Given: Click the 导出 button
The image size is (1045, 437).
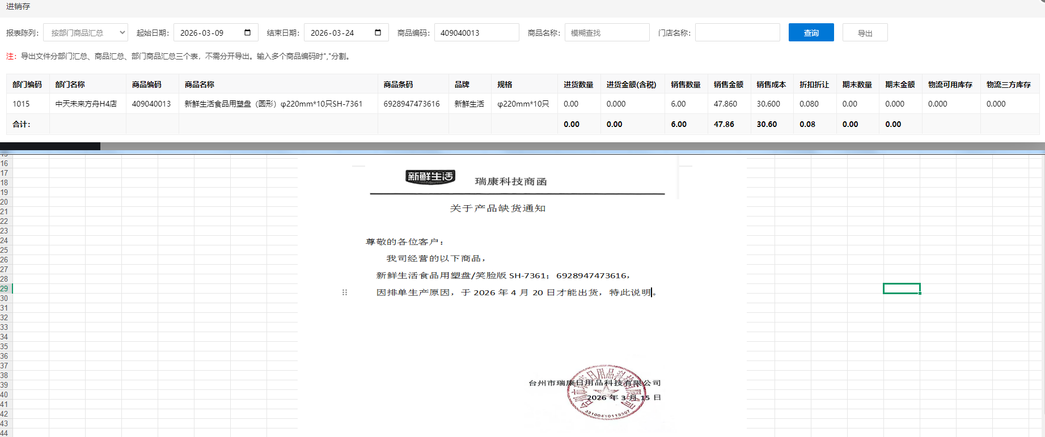Looking at the screenshot, I should 865,33.
